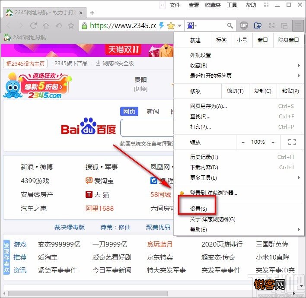This screenshot has width=306, height=298.
Task: Go to the home page icon
Action: (46, 25)
